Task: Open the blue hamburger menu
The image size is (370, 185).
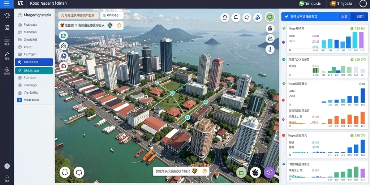Action: [7, 4]
